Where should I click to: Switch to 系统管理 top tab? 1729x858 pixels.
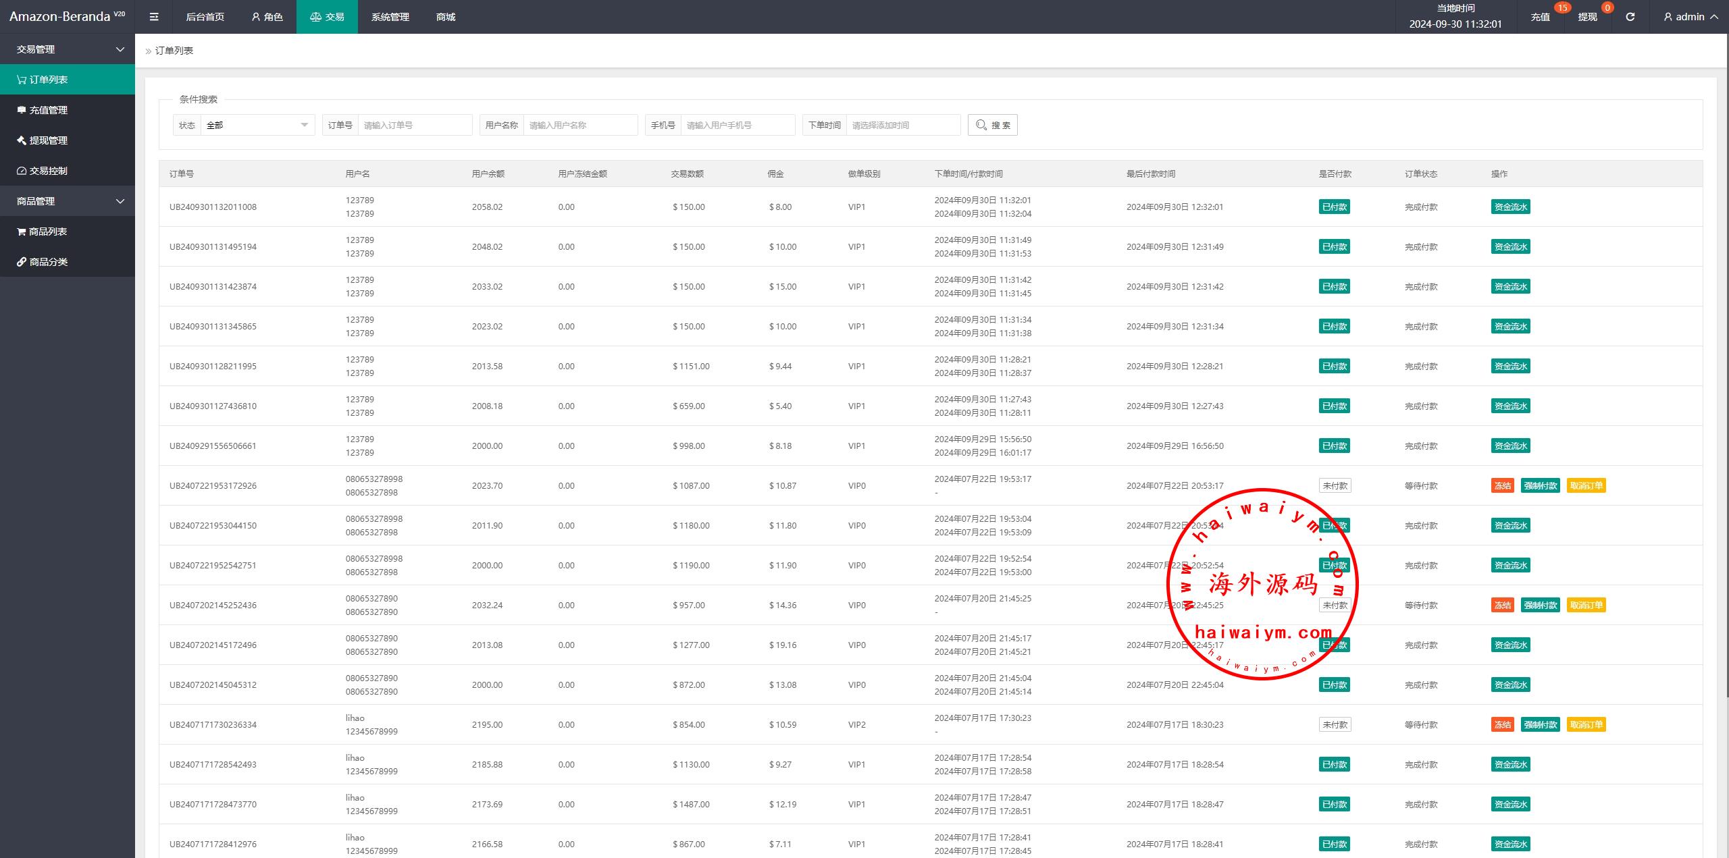(390, 17)
